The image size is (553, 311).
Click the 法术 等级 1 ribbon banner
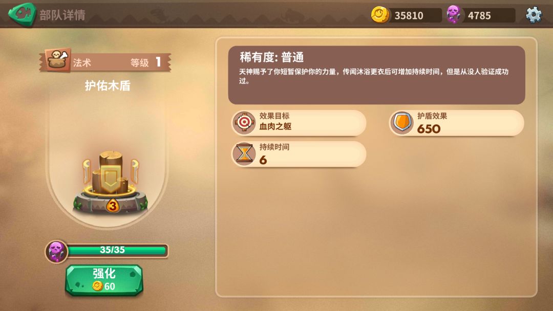tap(105, 62)
